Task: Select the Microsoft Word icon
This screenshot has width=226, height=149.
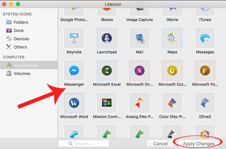Action: [74, 103]
